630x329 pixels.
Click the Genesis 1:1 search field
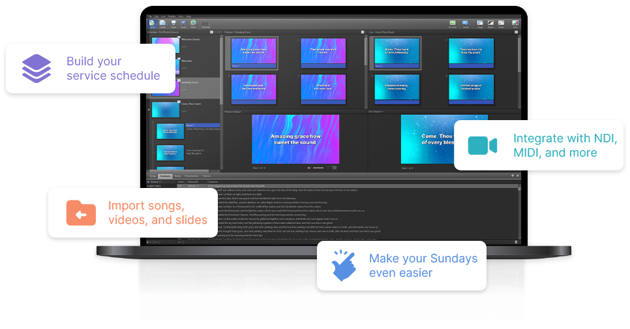tap(161, 181)
